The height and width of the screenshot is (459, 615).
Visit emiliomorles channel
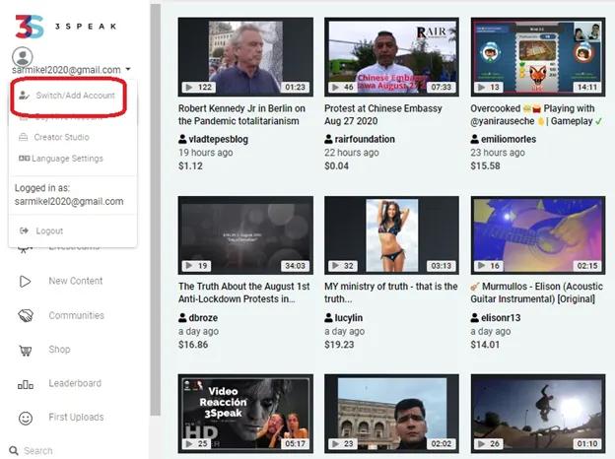509,139
